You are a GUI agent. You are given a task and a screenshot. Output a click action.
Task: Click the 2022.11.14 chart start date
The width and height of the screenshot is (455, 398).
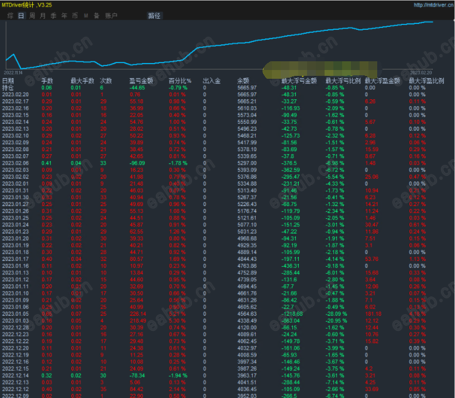point(13,72)
